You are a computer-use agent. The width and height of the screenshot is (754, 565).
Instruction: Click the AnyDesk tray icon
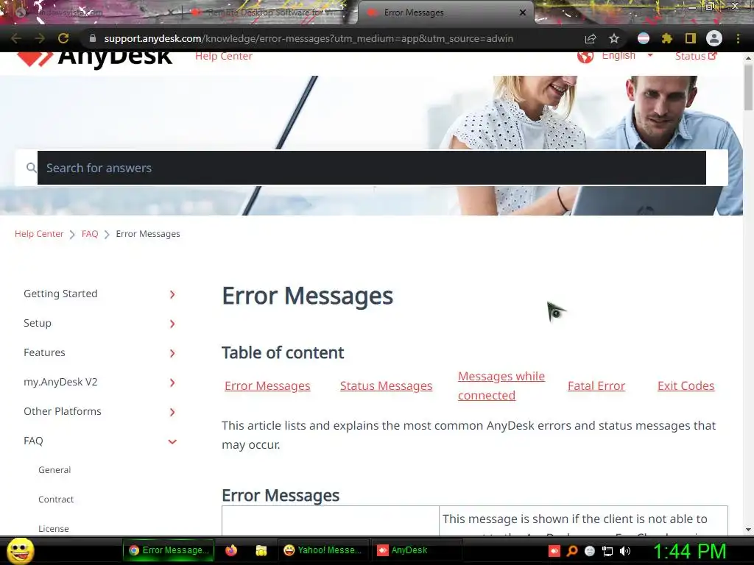[554, 550]
